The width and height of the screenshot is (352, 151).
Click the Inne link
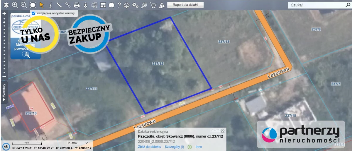(199, 147)
